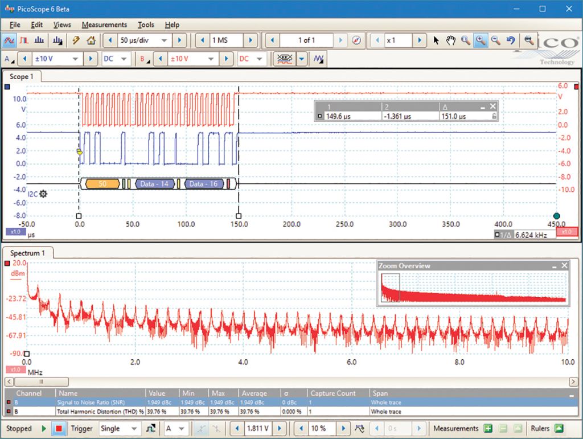Open I2C decoder settings gear
Image resolution: width=583 pixels, height=439 pixels.
point(43,194)
